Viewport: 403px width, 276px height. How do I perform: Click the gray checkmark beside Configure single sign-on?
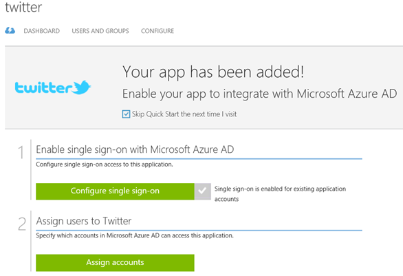pyautogui.click(x=203, y=191)
